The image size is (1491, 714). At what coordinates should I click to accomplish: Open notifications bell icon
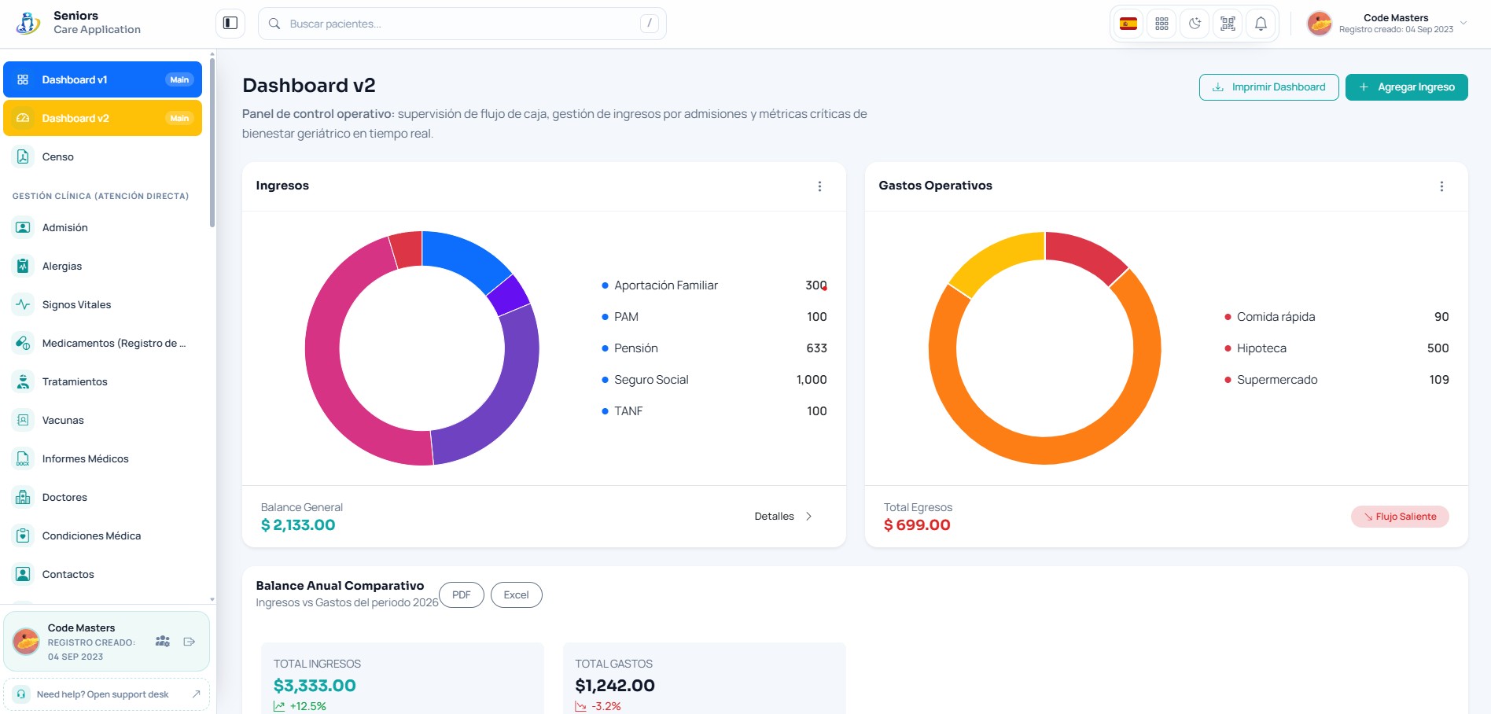1261,24
